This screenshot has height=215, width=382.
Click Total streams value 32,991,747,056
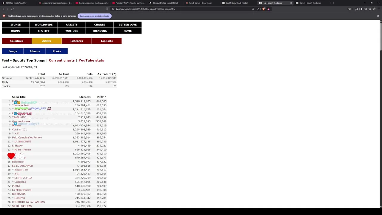pos(35,78)
